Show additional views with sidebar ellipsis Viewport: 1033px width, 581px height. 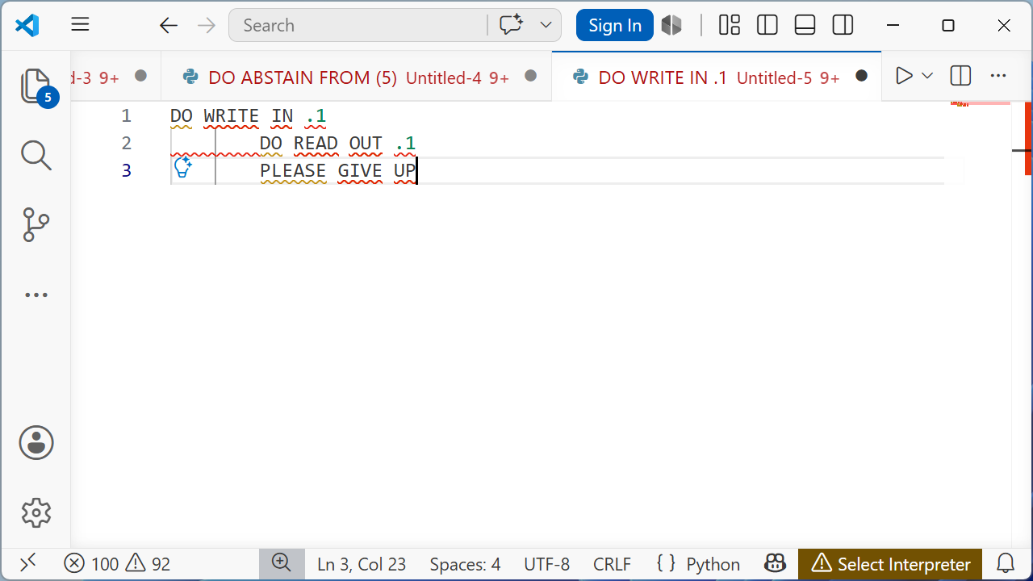pos(36,295)
